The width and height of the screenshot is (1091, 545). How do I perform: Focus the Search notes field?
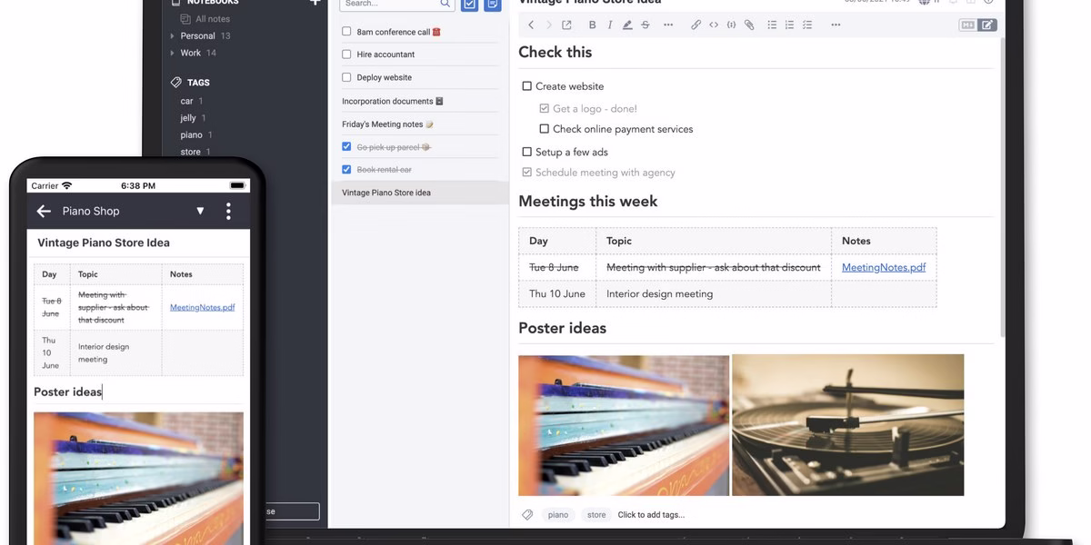(x=397, y=5)
